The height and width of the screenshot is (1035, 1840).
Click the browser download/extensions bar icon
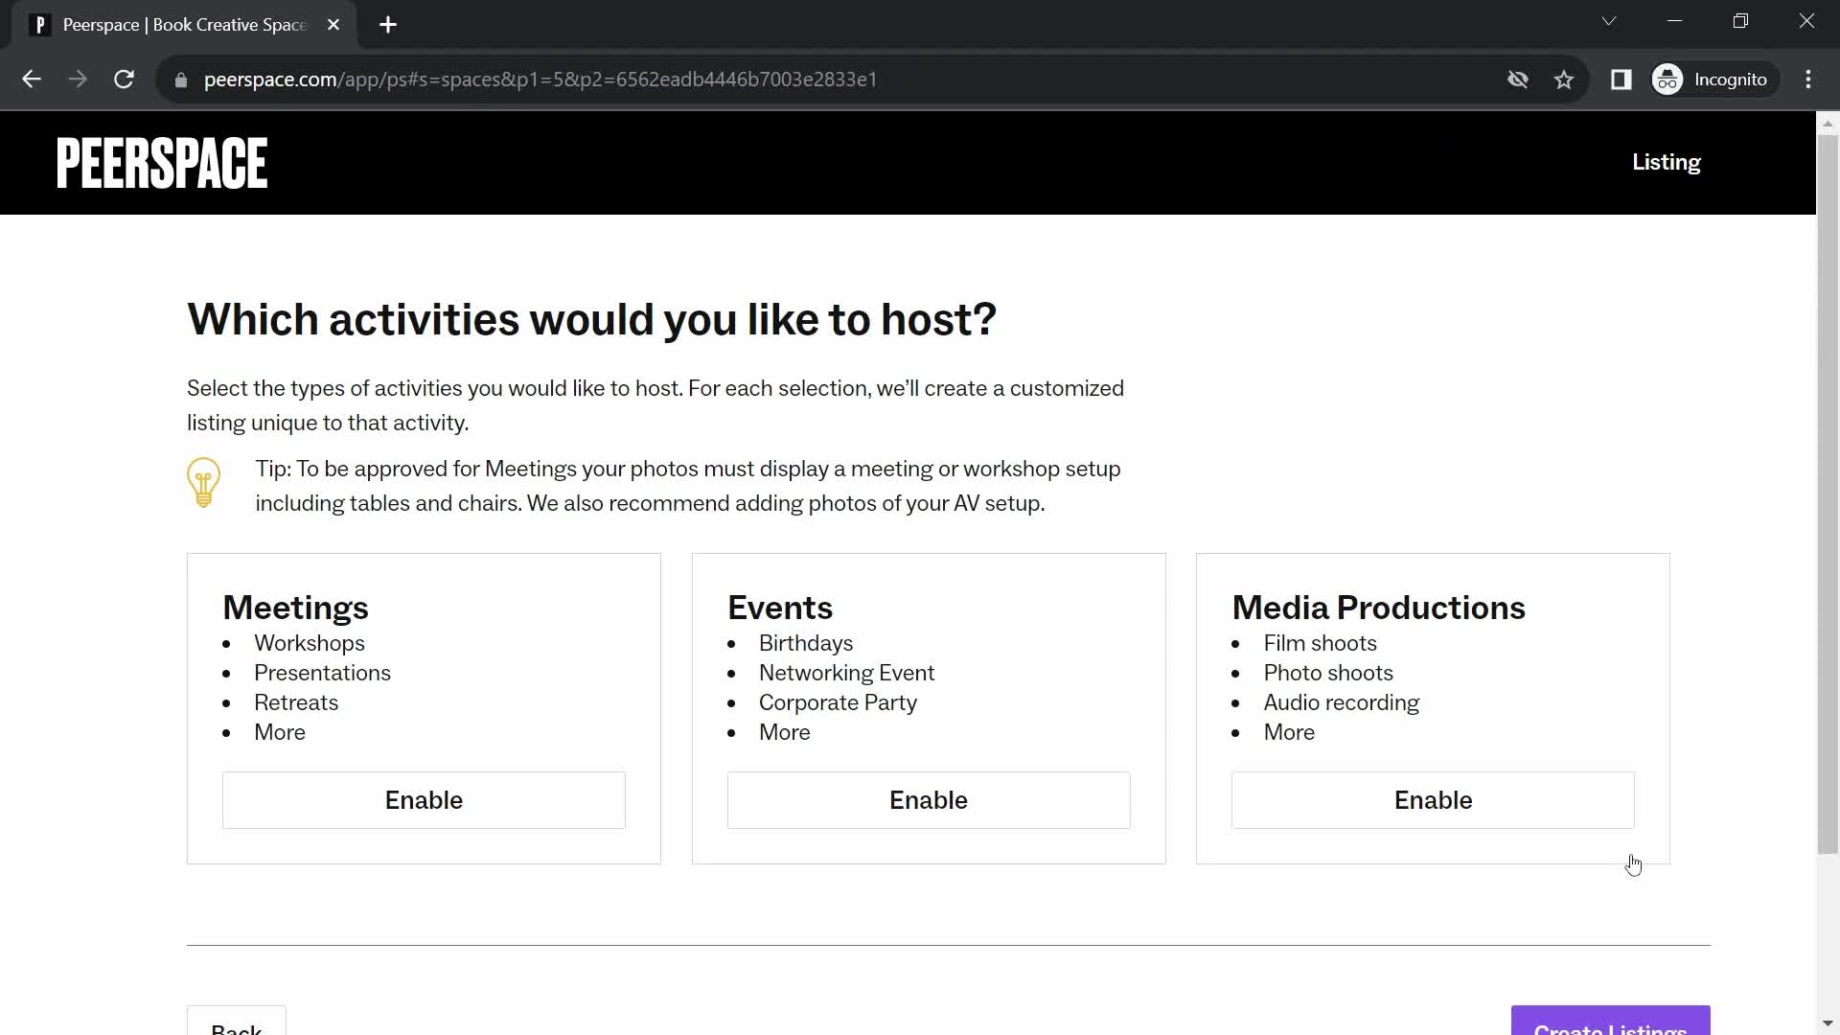1621,79
